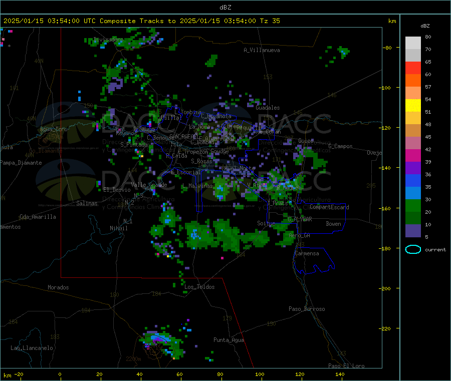Click the 'current' legend label

click(435, 250)
